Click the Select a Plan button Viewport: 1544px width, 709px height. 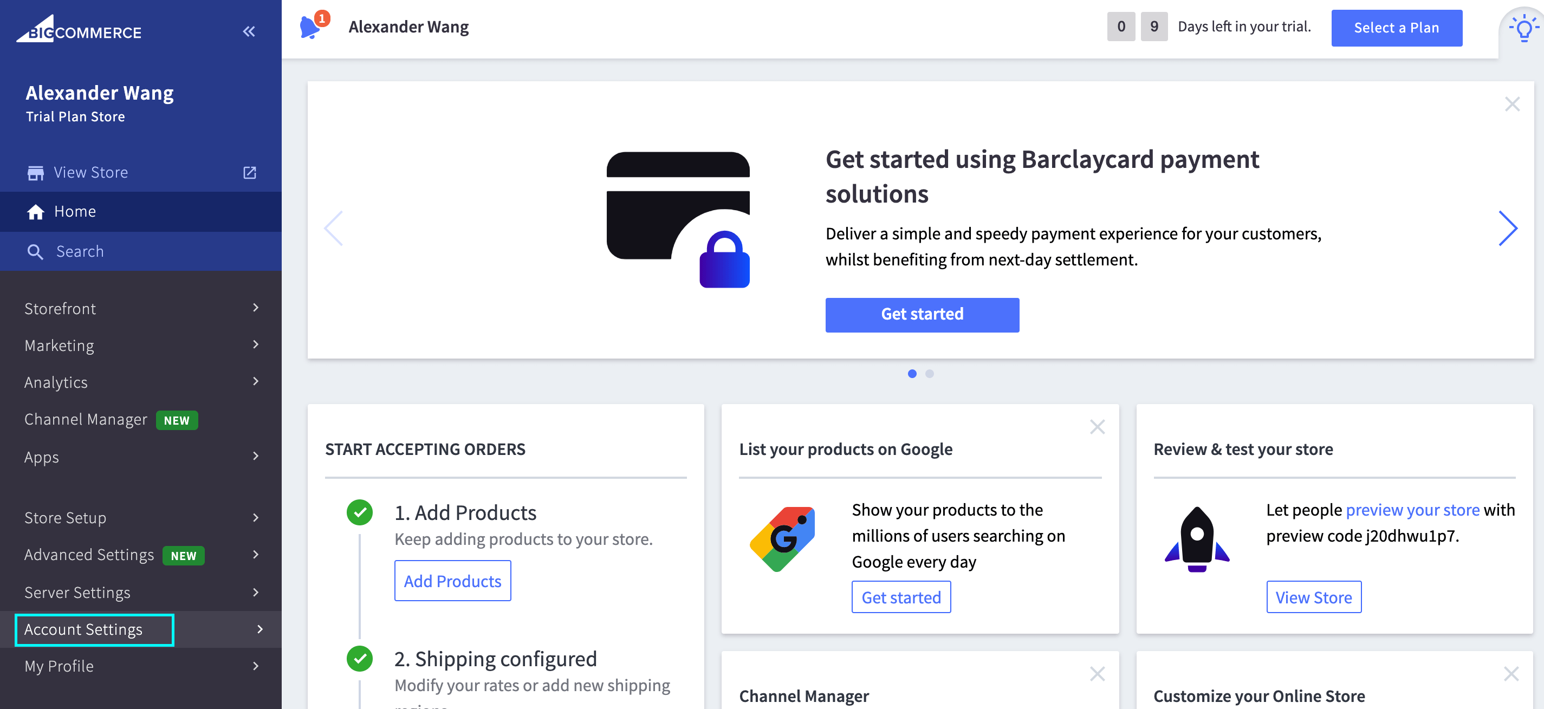click(1396, 28)
